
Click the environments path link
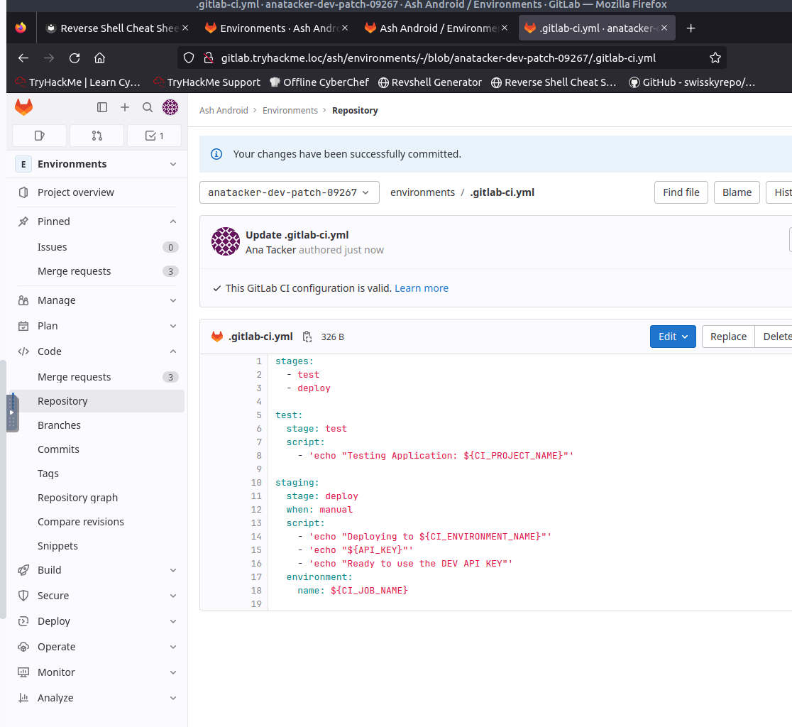[x=422, y=192]
